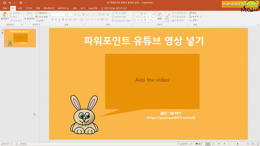260x146 pixels.
Task: Click the Start From Beginning slideshow icon in the title bar
Action: (x=21, y=3)
